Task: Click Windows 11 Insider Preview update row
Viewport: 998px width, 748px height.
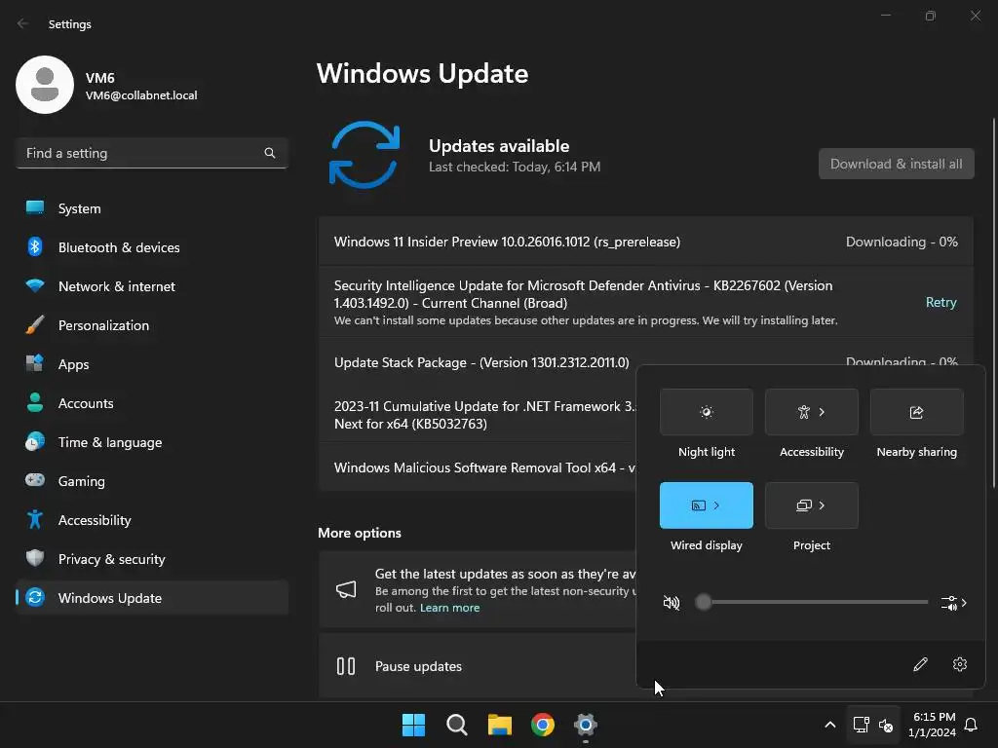Action: pyautogui.click(x=646, y=242)
